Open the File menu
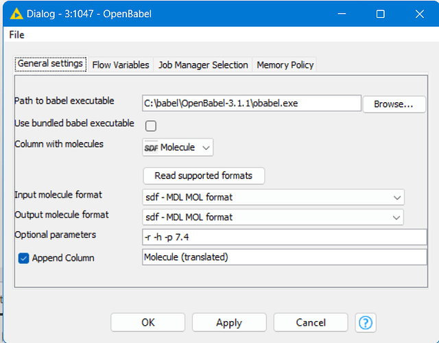The width and height of the screenshot is (439, 343). click(x=16, y=35)
